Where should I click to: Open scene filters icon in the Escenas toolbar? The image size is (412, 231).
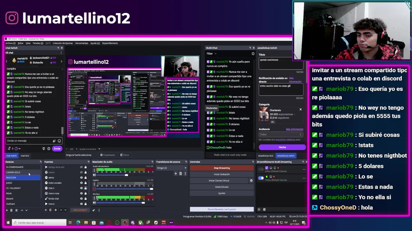click(16, 210)
